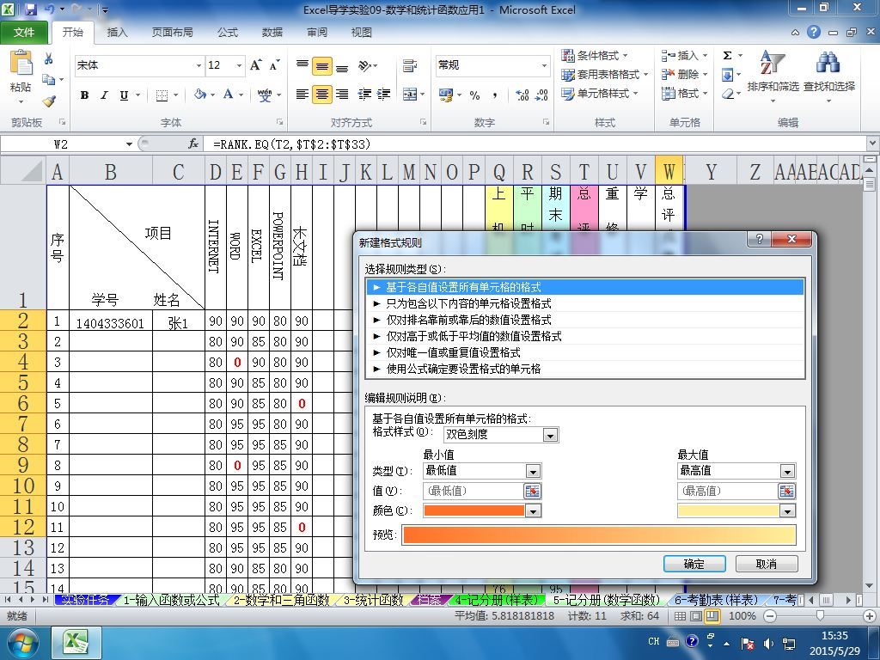Select rule type '仅对排名靠前或靠后的数值设置格式'
Image resolution: width=880 pixels, height=660 pixels.
point(585,320)
